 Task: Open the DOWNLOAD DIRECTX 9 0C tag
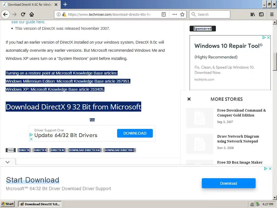tap(85, 150)
